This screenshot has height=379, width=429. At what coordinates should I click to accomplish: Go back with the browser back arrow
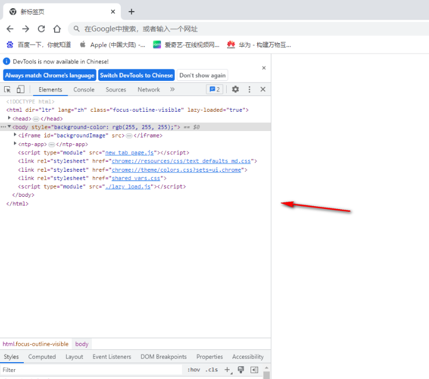[x=10, y=29]
